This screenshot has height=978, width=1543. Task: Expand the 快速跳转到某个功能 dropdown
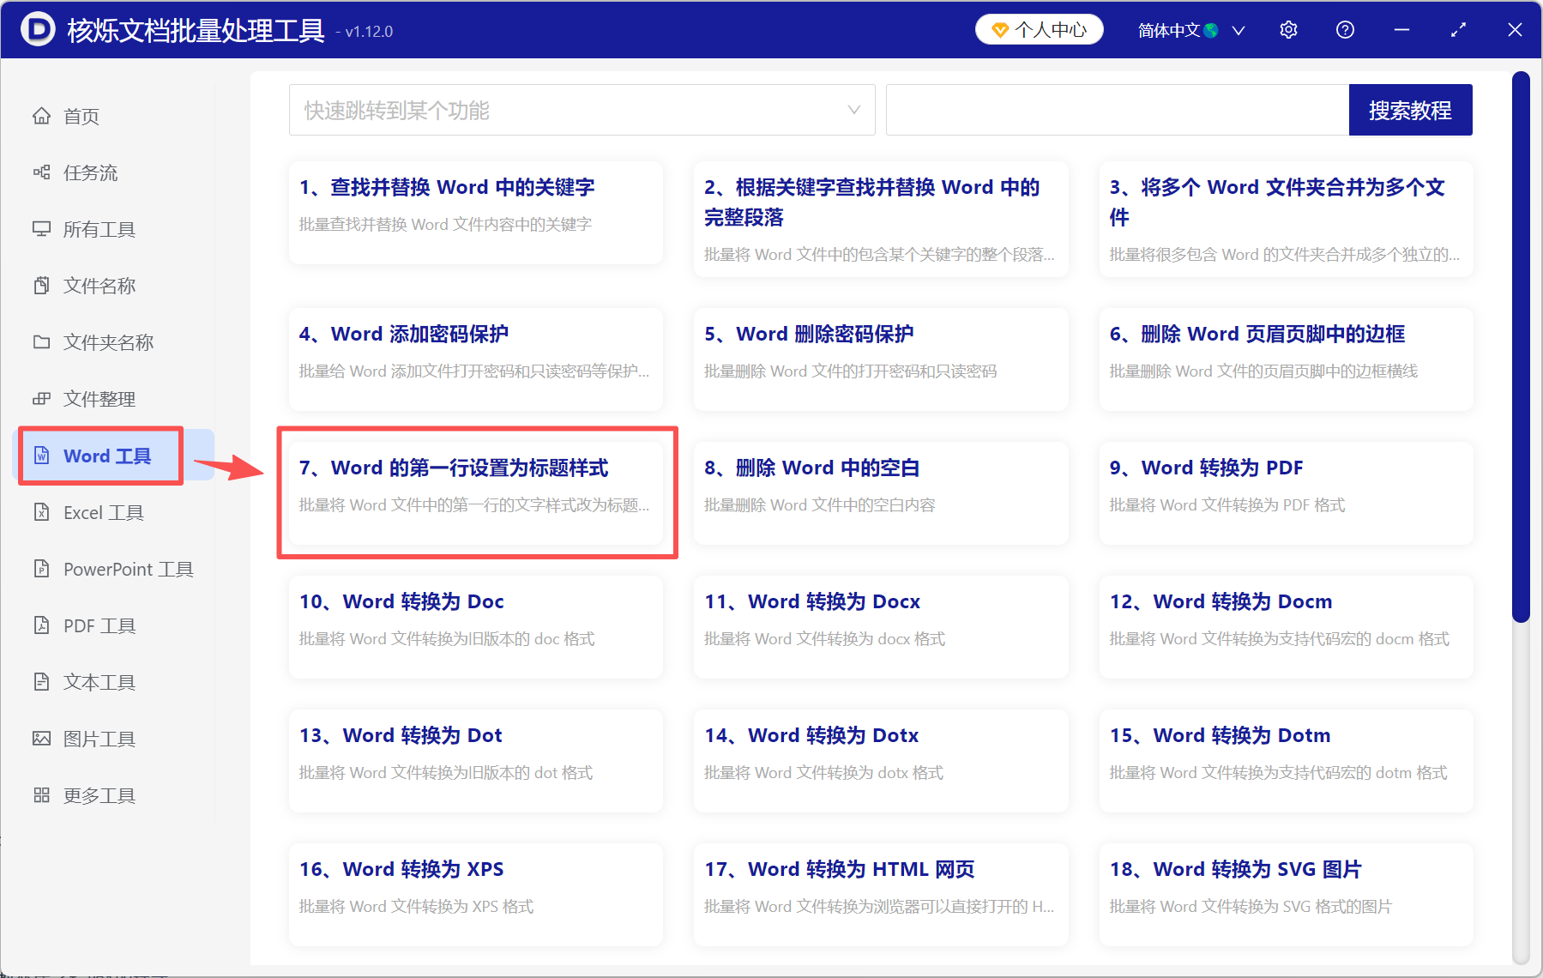582,110
